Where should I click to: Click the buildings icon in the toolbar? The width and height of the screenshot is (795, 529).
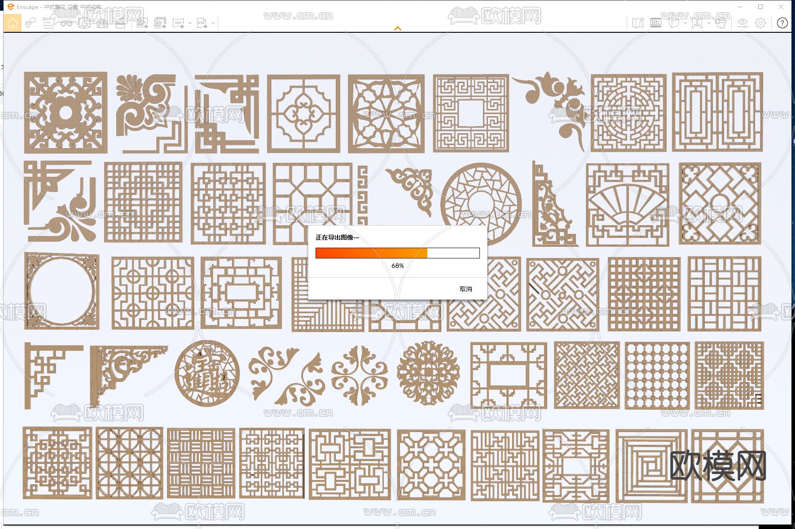[x=102, y=23]
